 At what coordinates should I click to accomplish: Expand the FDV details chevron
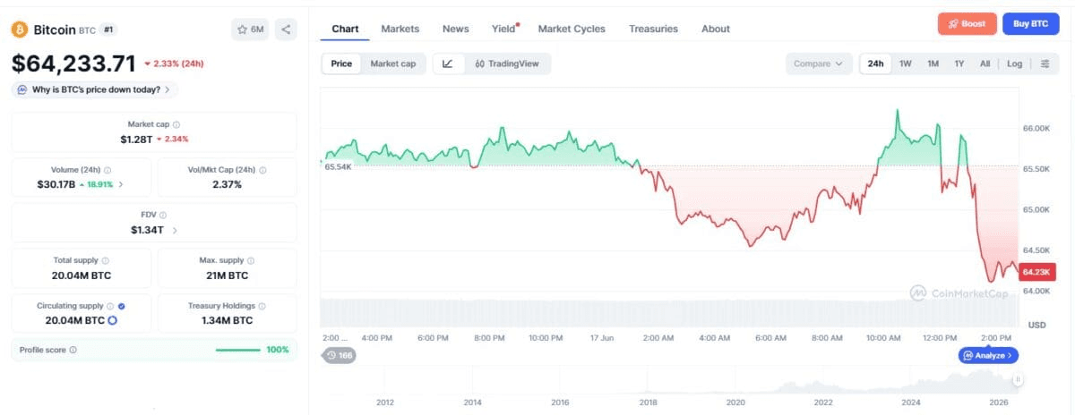(175, 230)
